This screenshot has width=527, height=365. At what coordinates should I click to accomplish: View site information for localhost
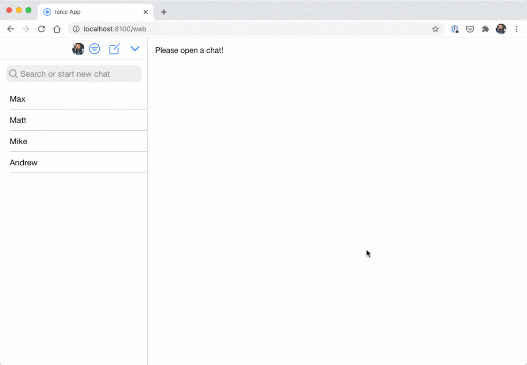pos(76,29)
